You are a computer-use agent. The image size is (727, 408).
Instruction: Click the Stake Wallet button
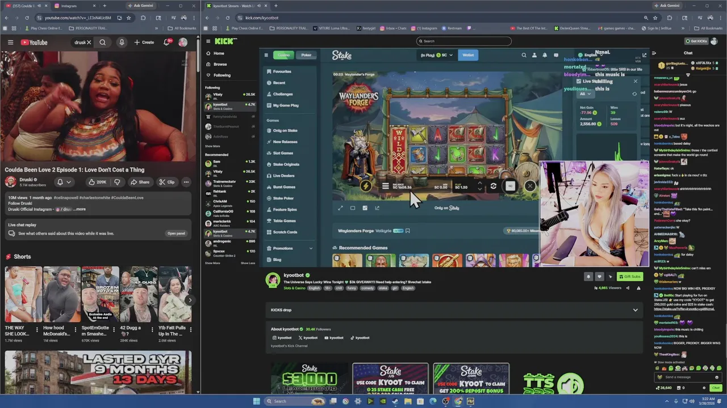(x=468, y=55)
